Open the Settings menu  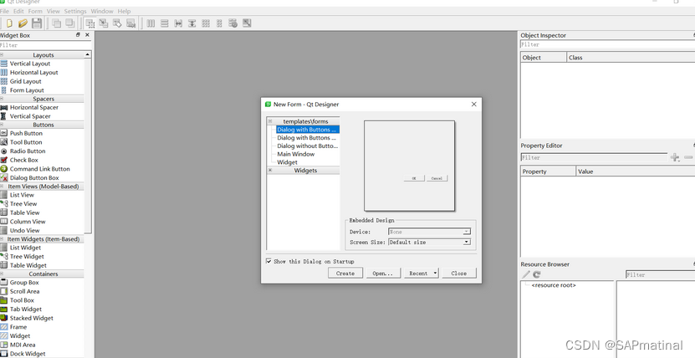pyautogui.click(x=75, y=11)
